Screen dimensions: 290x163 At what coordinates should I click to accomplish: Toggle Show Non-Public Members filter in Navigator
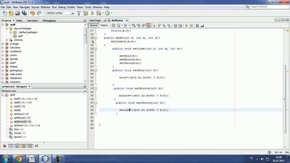point(24,146)
